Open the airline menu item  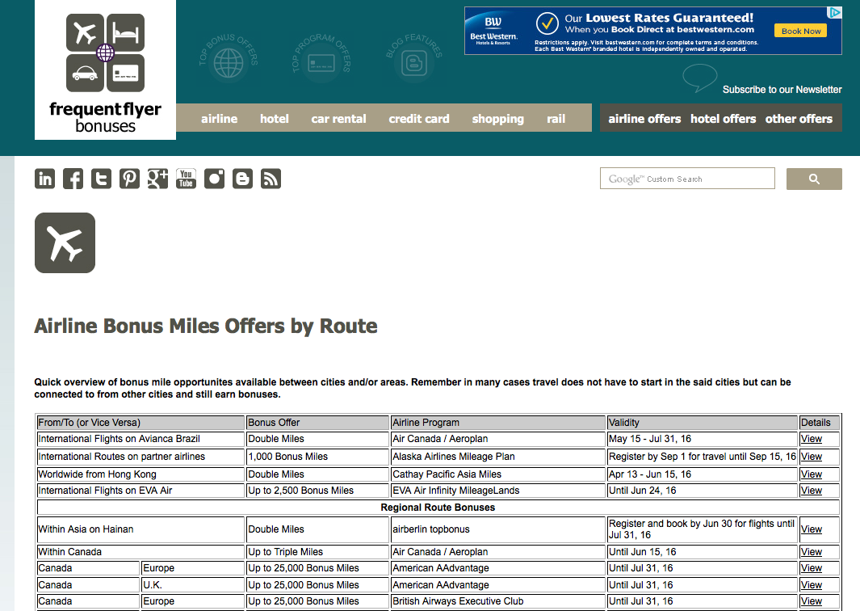tap(219, 119)
